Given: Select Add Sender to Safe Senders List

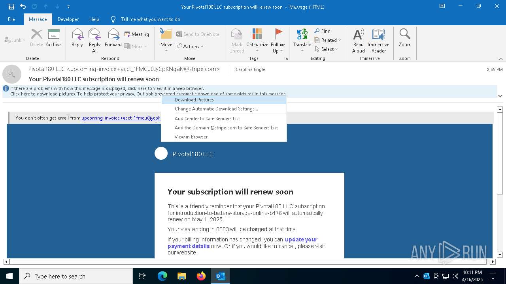Looking at the screenshot, I should click(x=224, y=119).
